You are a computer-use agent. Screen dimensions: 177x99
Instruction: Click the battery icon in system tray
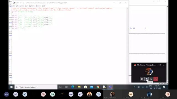(139, 87)
